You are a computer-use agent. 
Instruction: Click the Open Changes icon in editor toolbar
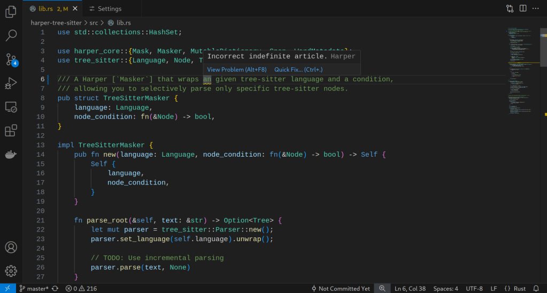(x=510, y=9)
